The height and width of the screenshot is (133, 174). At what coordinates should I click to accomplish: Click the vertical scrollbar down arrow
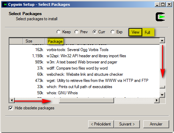162,95
